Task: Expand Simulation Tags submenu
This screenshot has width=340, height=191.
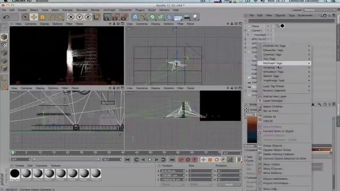Action: click(284, 72)
